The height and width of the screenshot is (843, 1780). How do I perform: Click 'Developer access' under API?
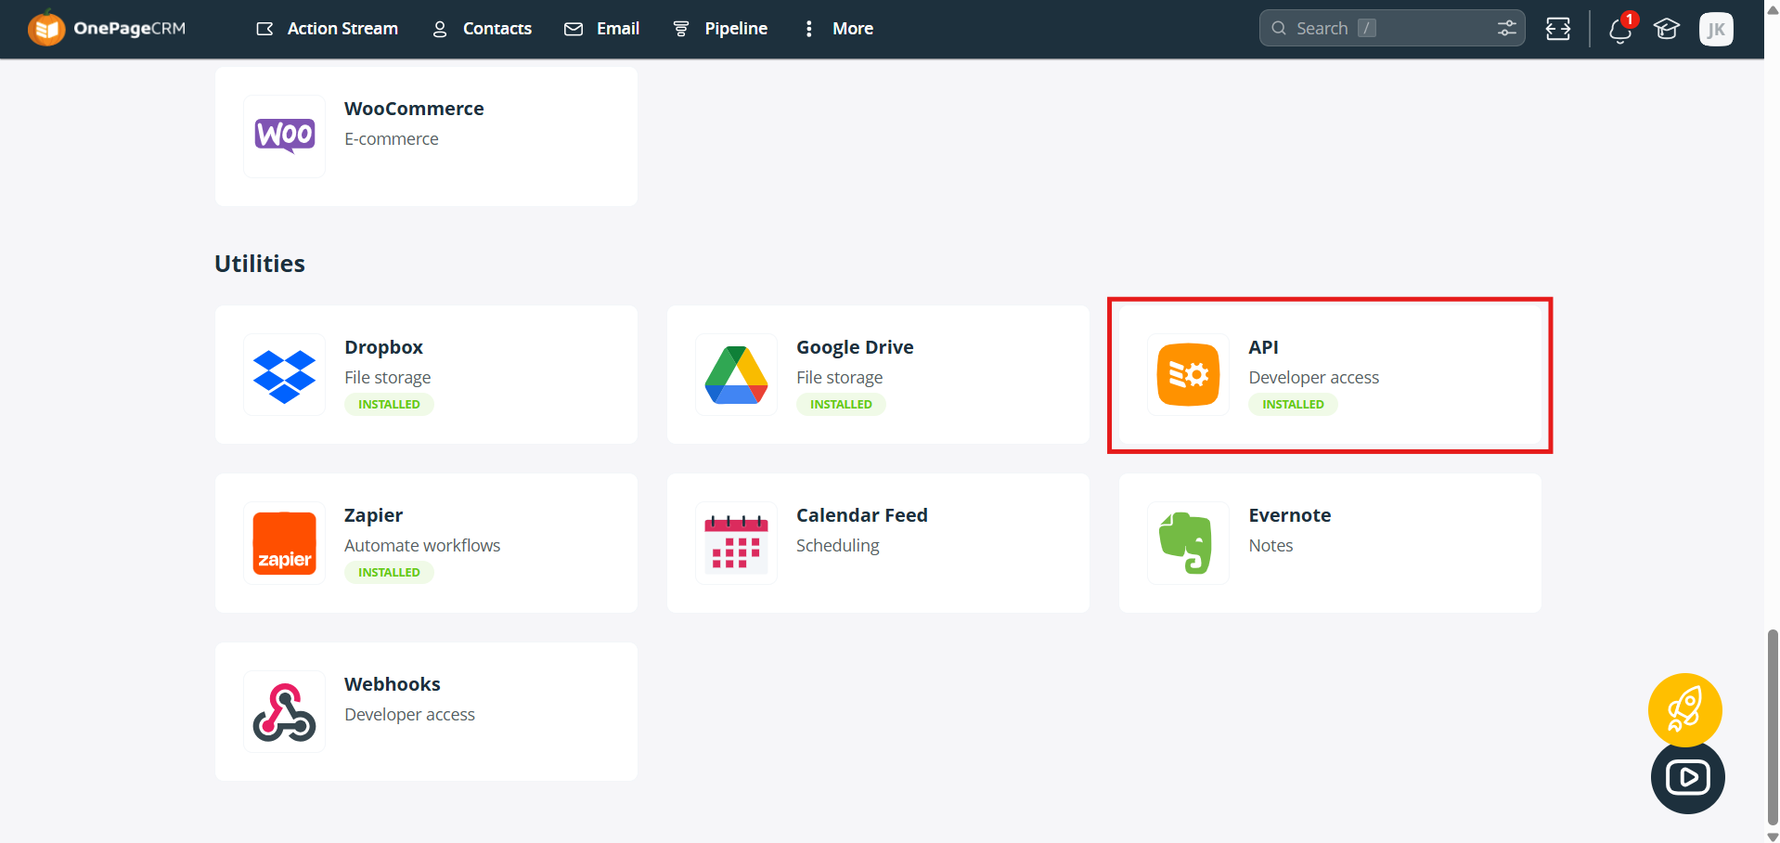[1314, 378]
